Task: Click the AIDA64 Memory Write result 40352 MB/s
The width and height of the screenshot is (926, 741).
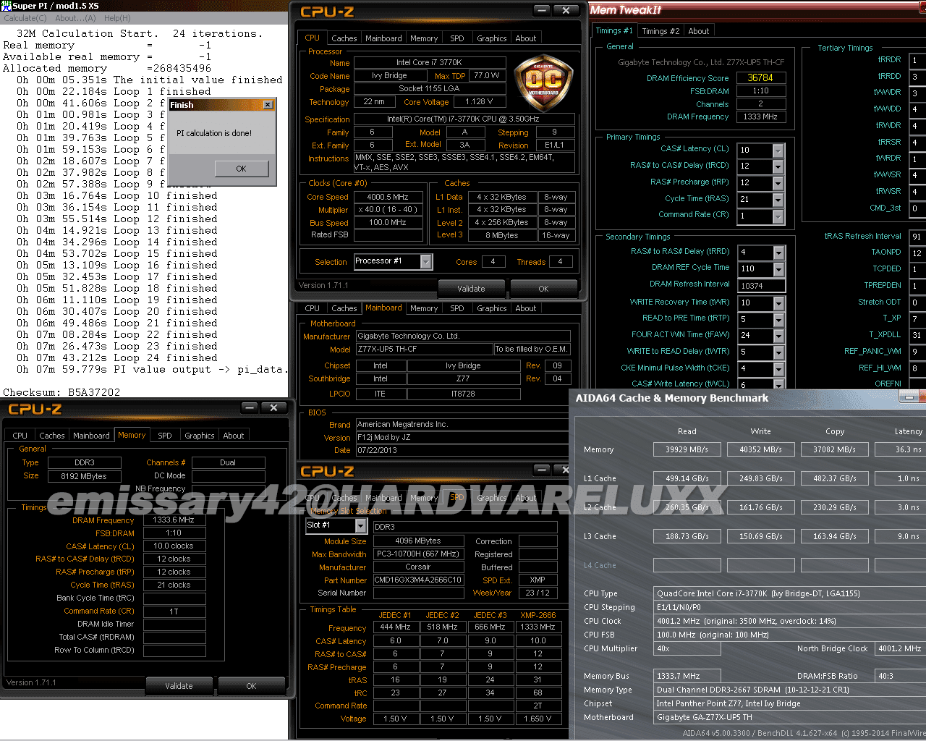Action: 760,449
